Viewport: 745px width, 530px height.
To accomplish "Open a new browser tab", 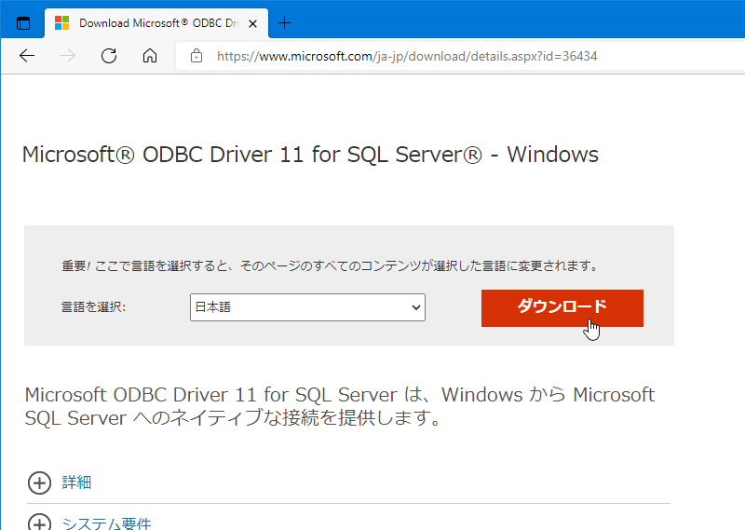I will click(x=285, y=23).
